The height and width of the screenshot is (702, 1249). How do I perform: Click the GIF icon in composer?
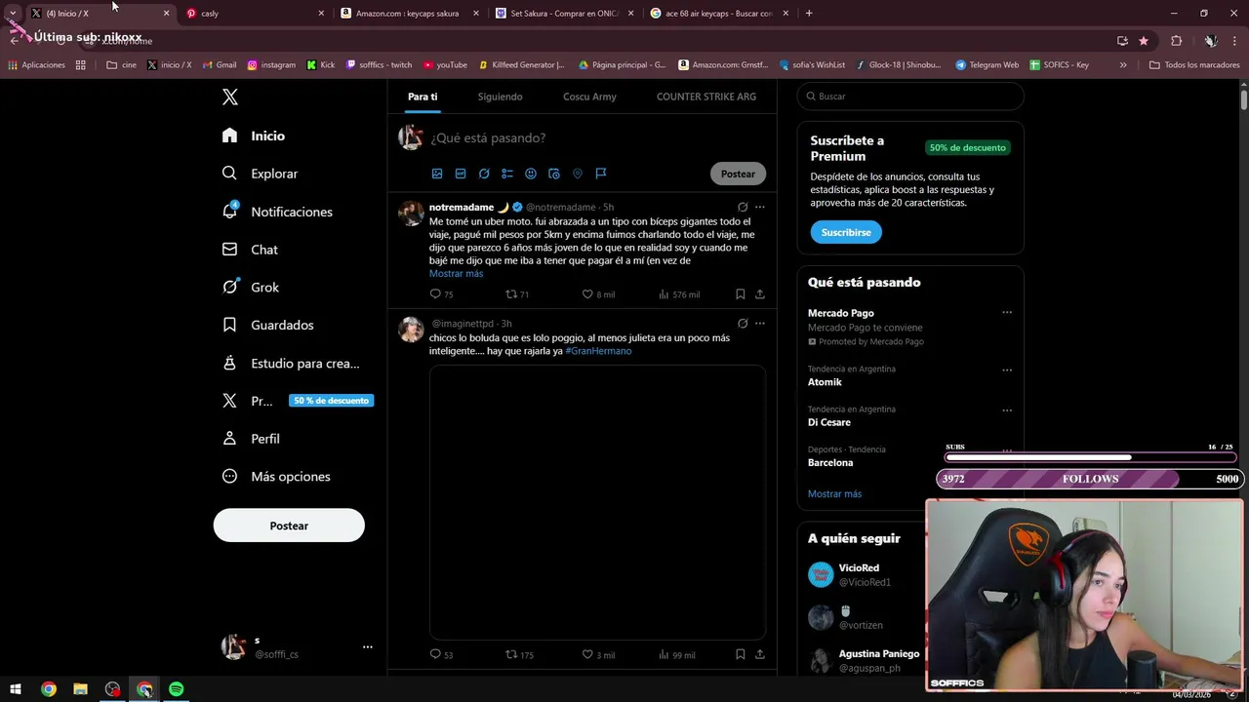coord(461,174)
